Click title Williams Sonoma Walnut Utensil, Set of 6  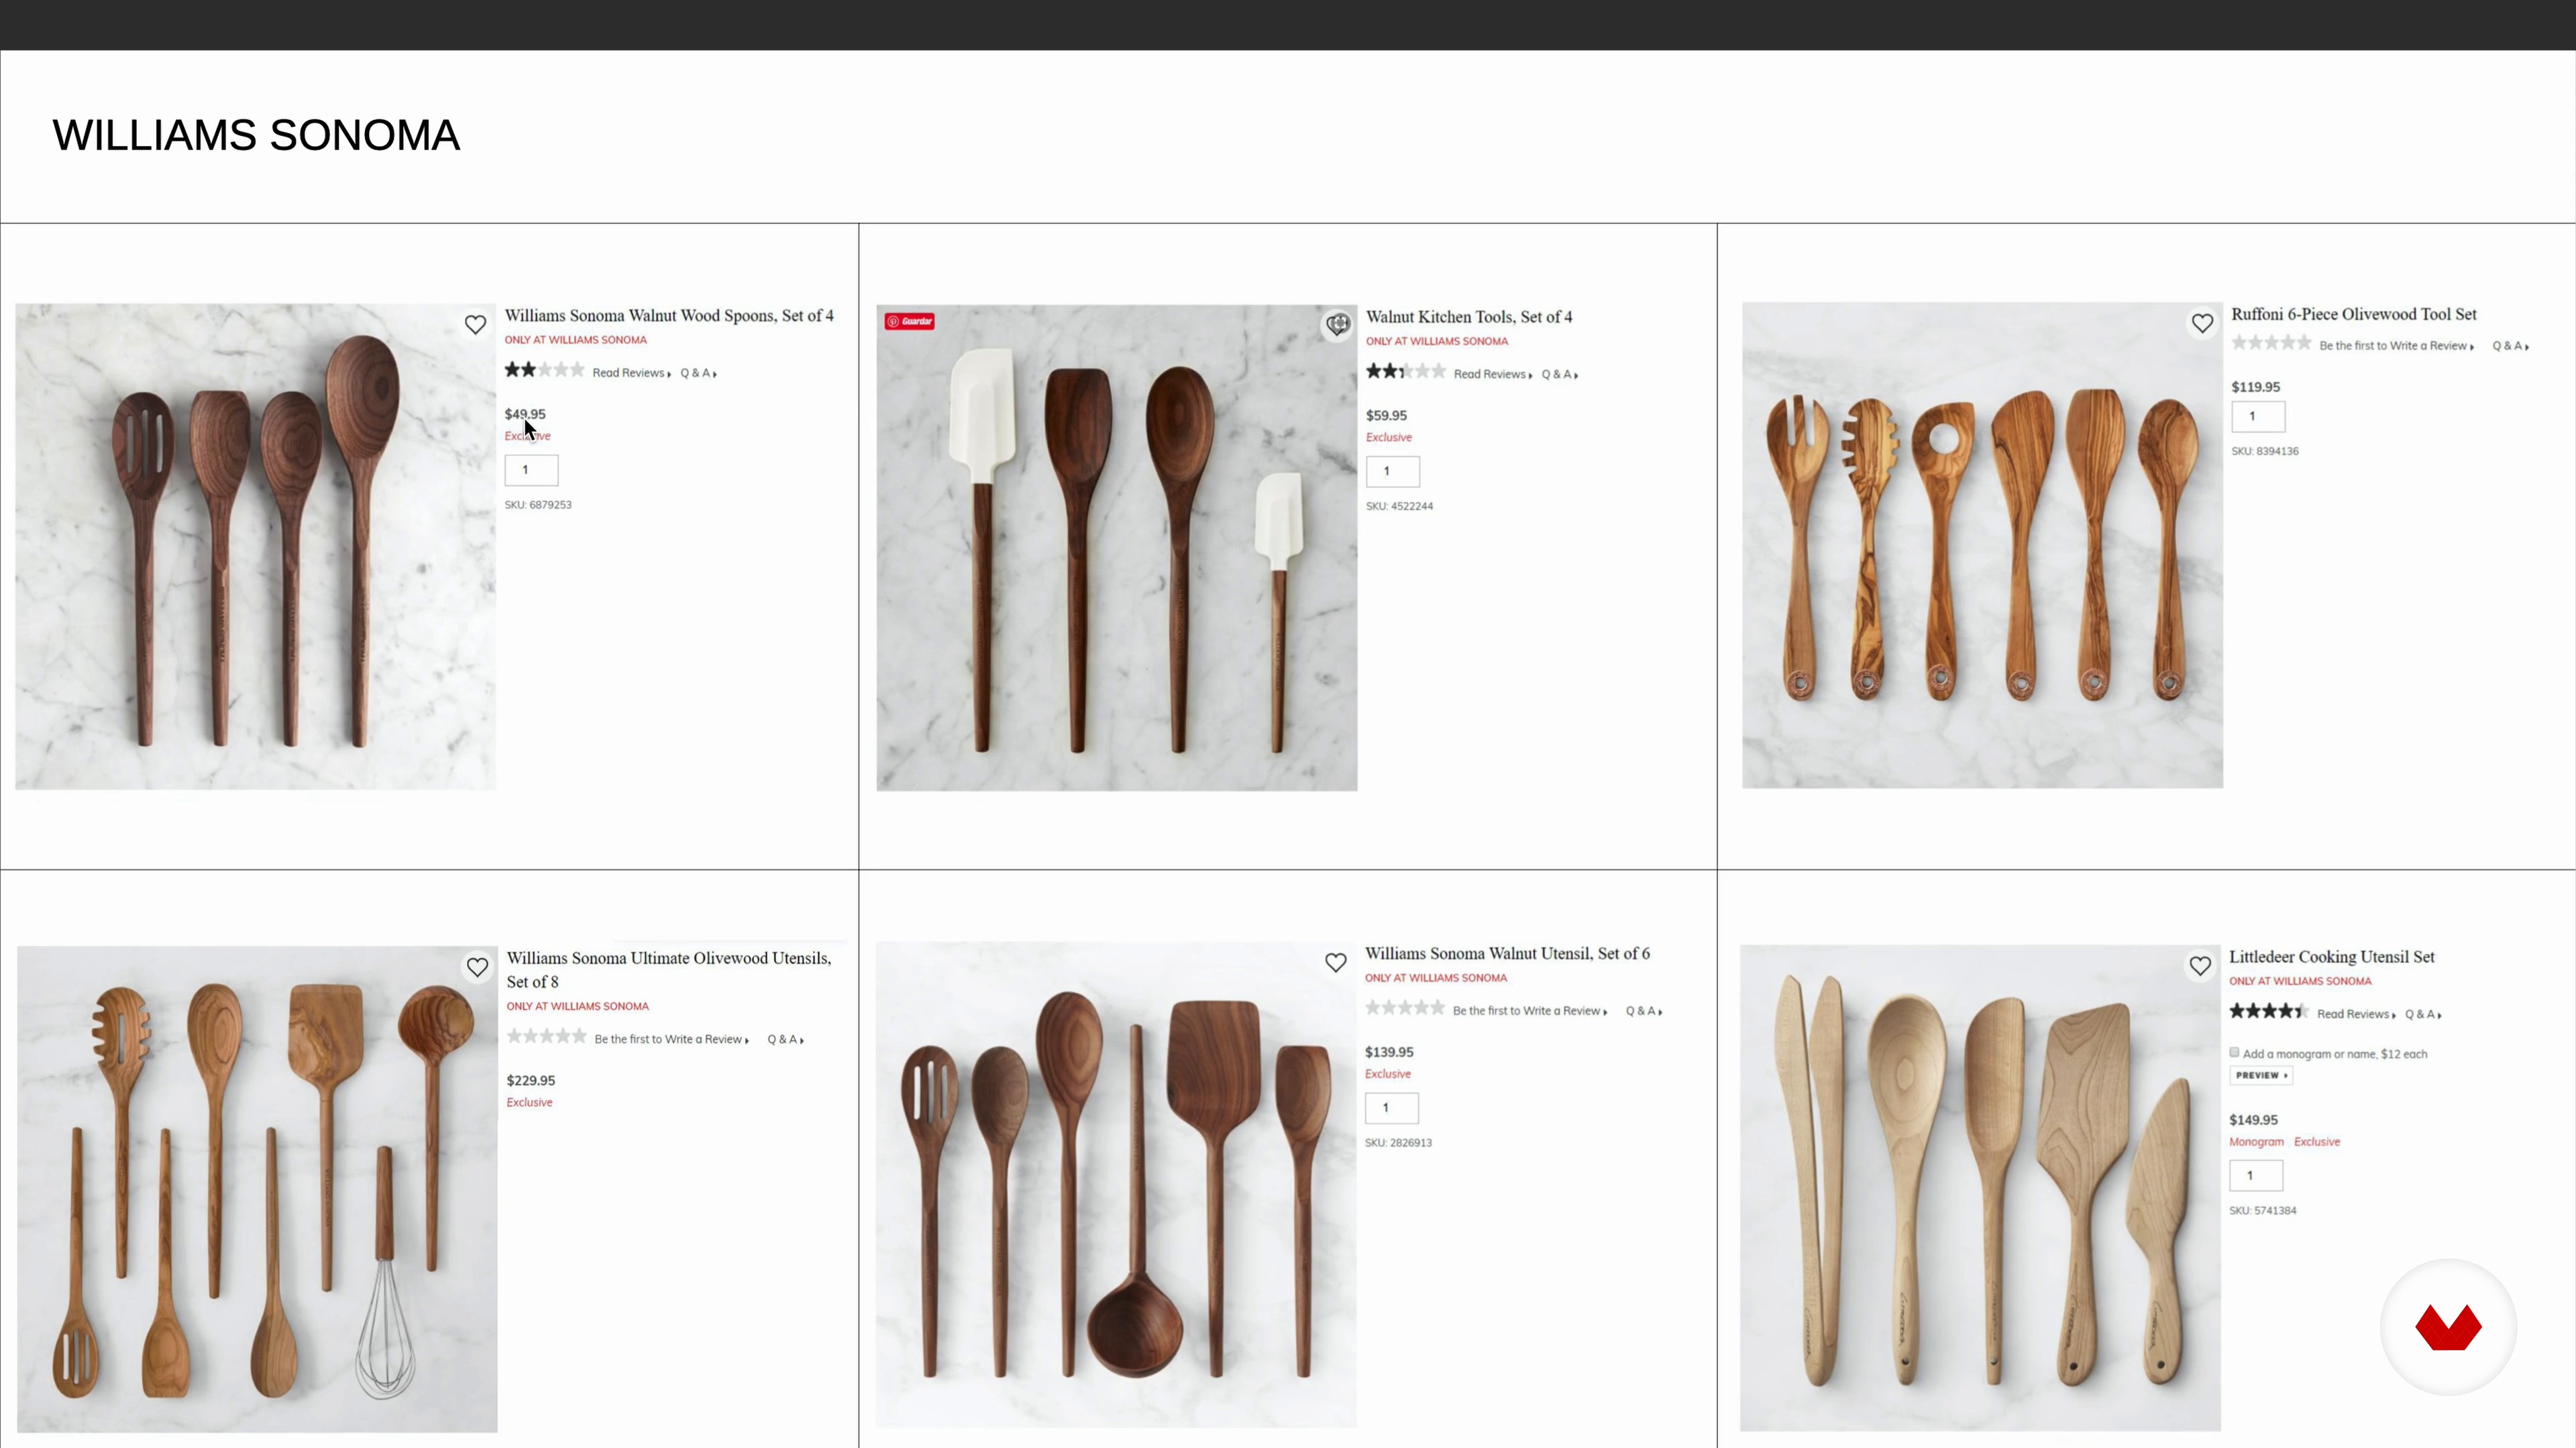(1507, 953)
